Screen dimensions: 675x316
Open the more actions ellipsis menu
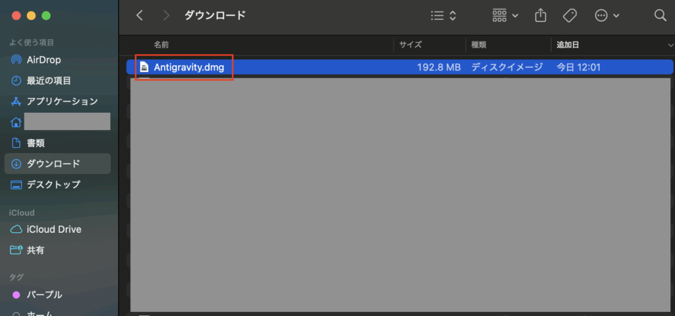pos(606,15)
